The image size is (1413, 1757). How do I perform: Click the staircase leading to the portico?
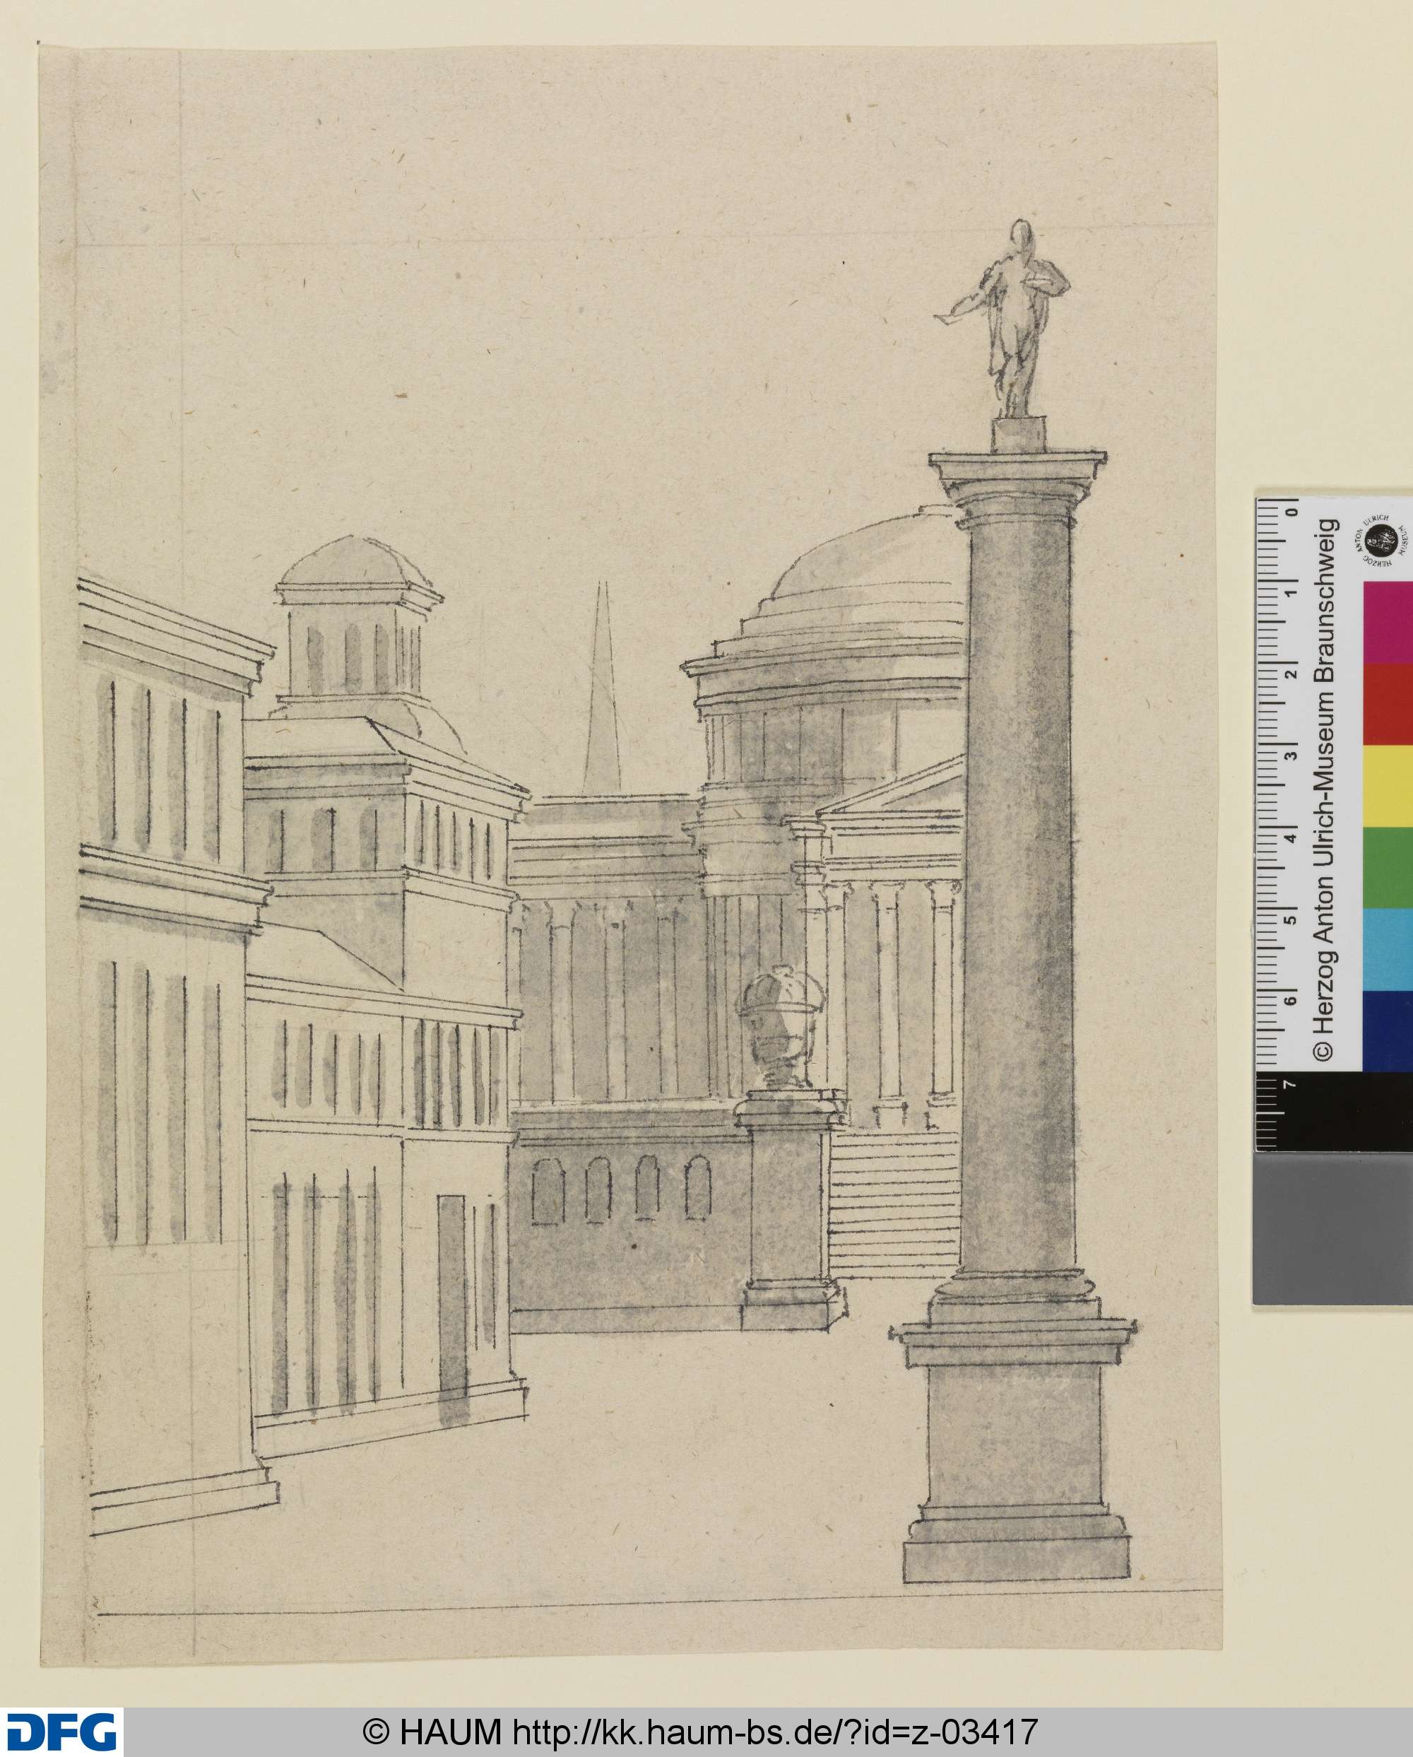(x=894, y=1204)
